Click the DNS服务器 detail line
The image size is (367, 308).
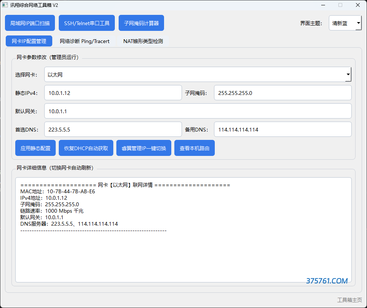click(69, 224)
